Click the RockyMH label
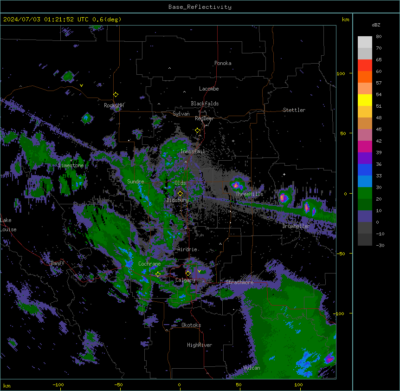 click(114, 105)
